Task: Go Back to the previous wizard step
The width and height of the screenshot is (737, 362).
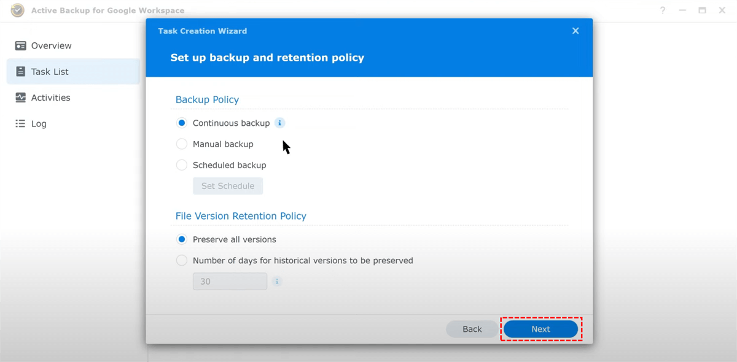Action: click(472, 329)
